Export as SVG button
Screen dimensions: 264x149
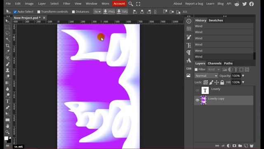[x=122, y=12]
